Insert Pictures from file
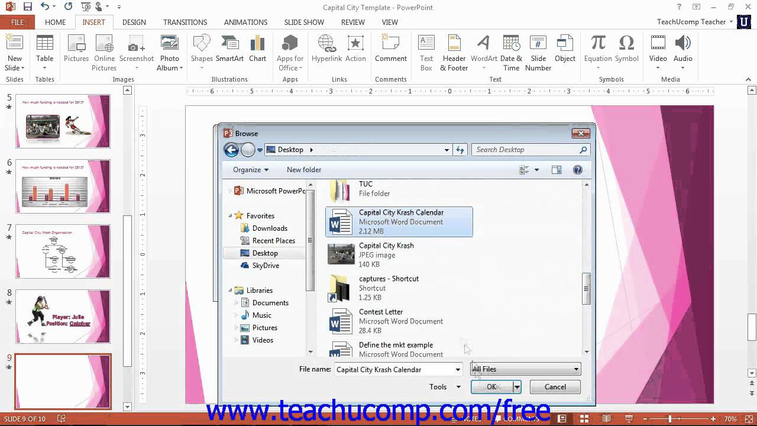Viewport: 757px width, 426px height. click(x=76, y=49)
